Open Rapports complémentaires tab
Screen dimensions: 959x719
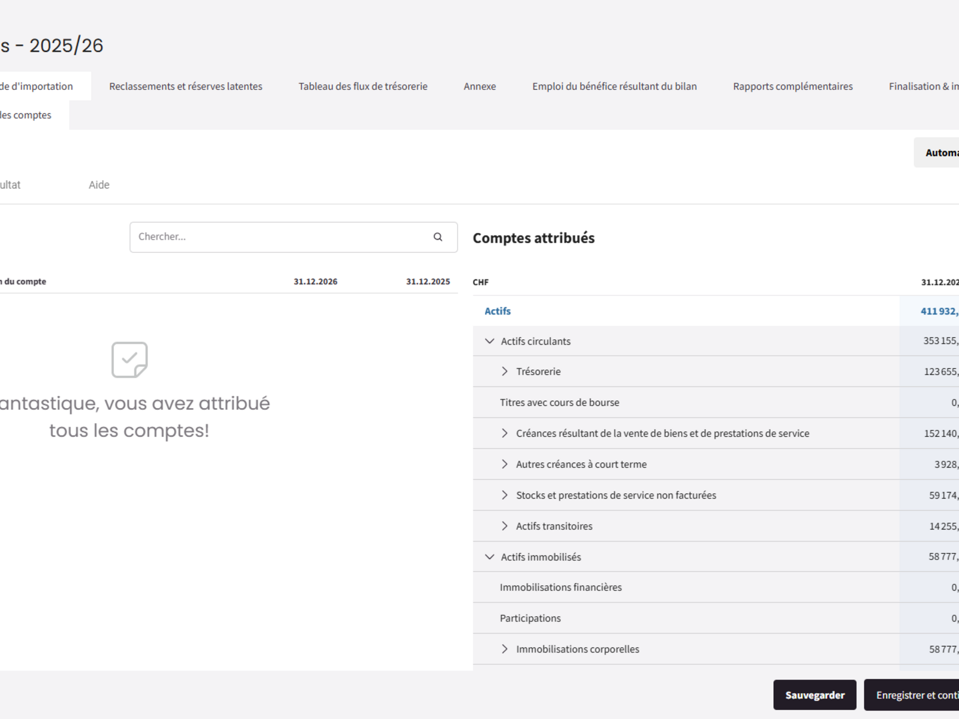(x=792, y=86)
